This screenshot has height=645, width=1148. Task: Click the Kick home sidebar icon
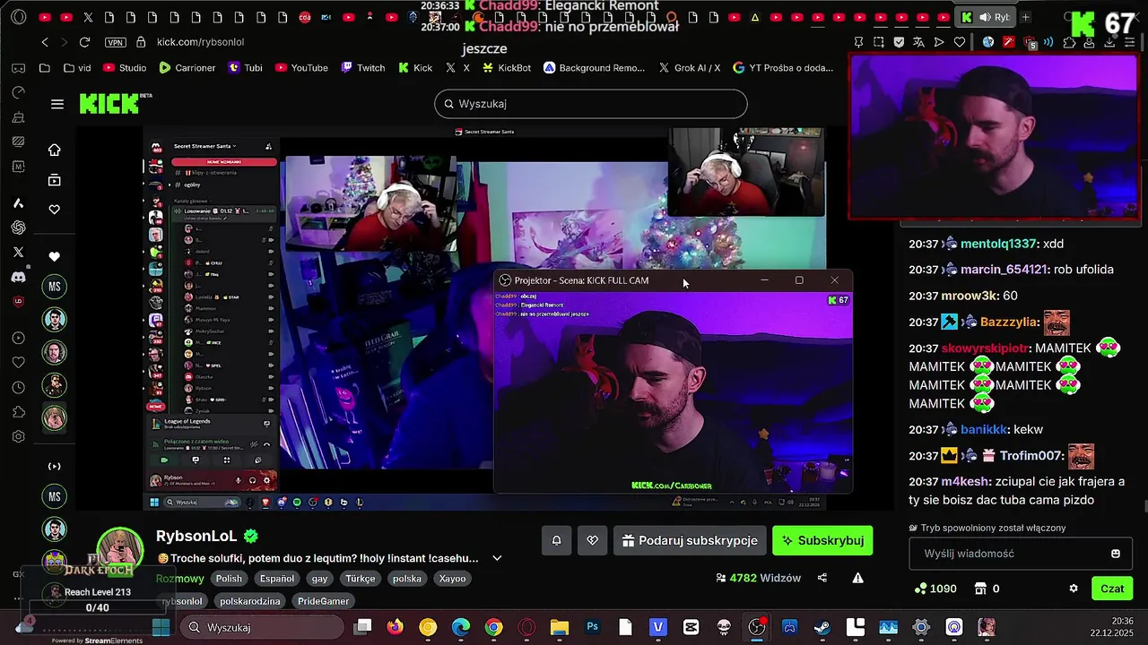[x=54, y=150]
